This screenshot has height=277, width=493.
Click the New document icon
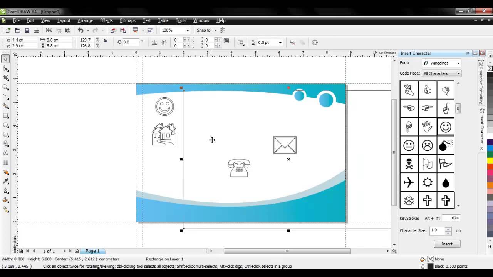click(x=8, y=30)
